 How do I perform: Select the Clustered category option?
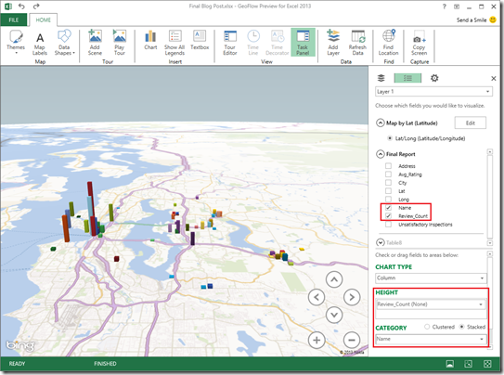(427, 327)
